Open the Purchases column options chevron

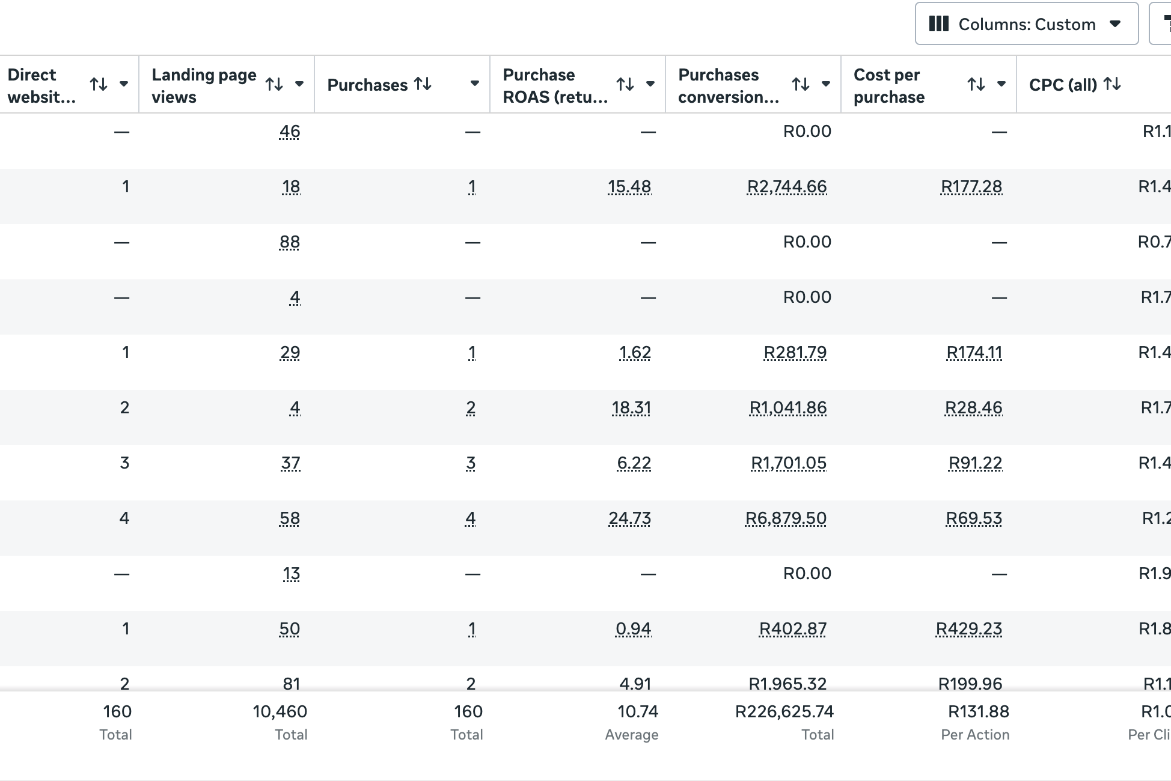point(474,84)
